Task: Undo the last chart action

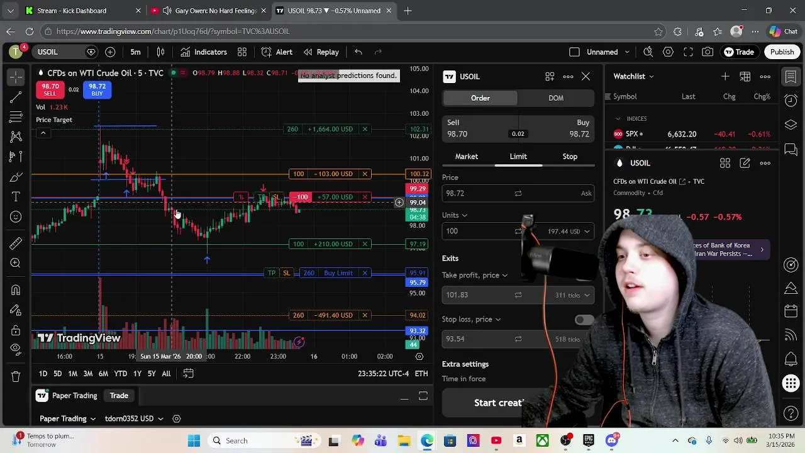Action: [x=358, y=52]
